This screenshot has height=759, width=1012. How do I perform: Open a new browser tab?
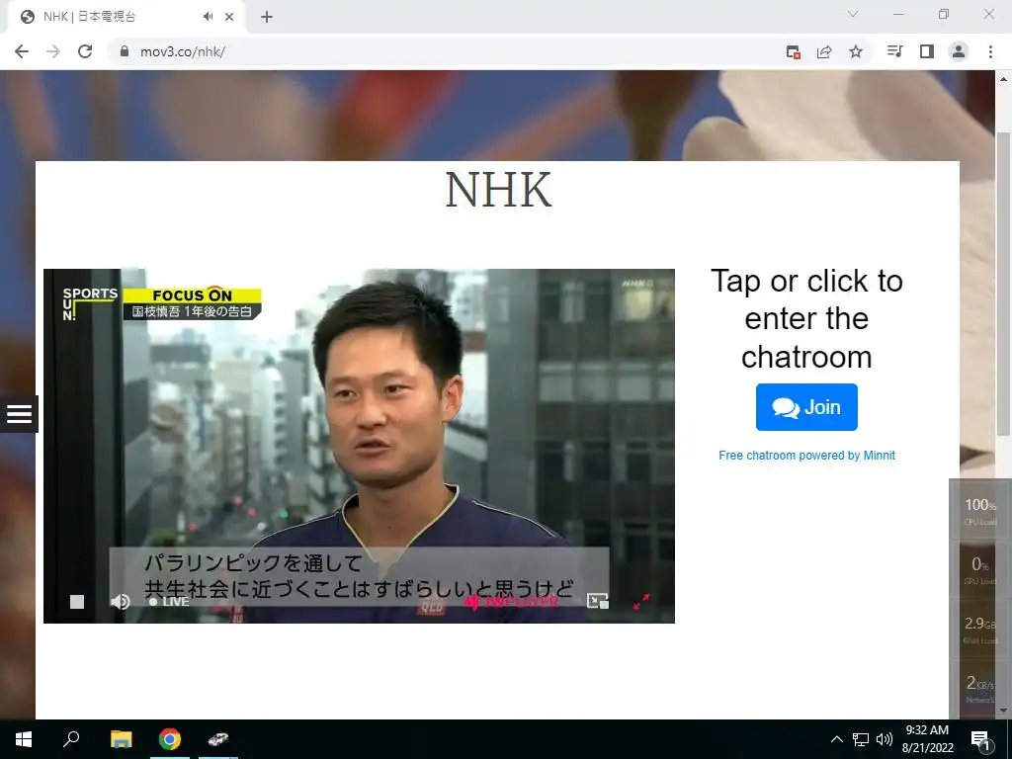pyautogui.click(x=267, y=17)
